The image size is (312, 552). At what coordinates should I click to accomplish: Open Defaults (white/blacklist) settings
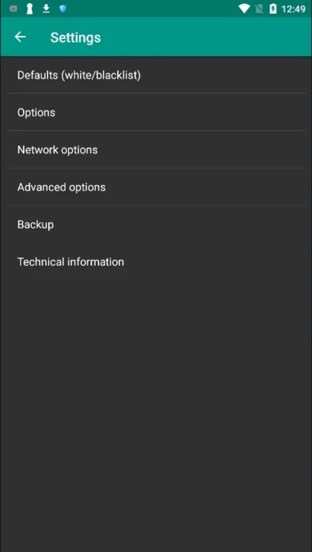(x=156, y=75)
